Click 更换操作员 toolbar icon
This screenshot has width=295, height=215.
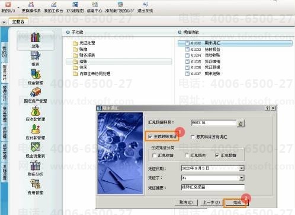point(31,8)
